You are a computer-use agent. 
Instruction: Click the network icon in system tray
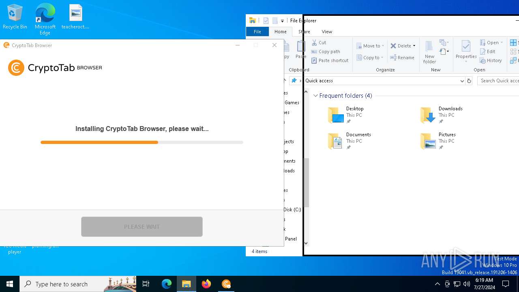pos(457,284)
